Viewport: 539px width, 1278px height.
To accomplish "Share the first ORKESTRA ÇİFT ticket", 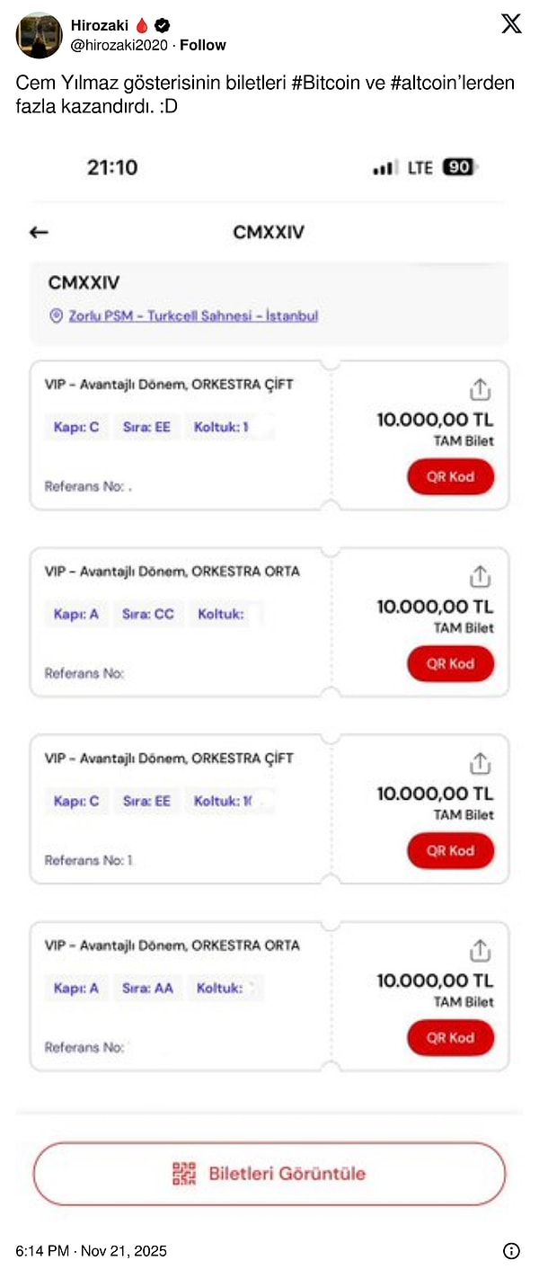I will tap(481, 389).
